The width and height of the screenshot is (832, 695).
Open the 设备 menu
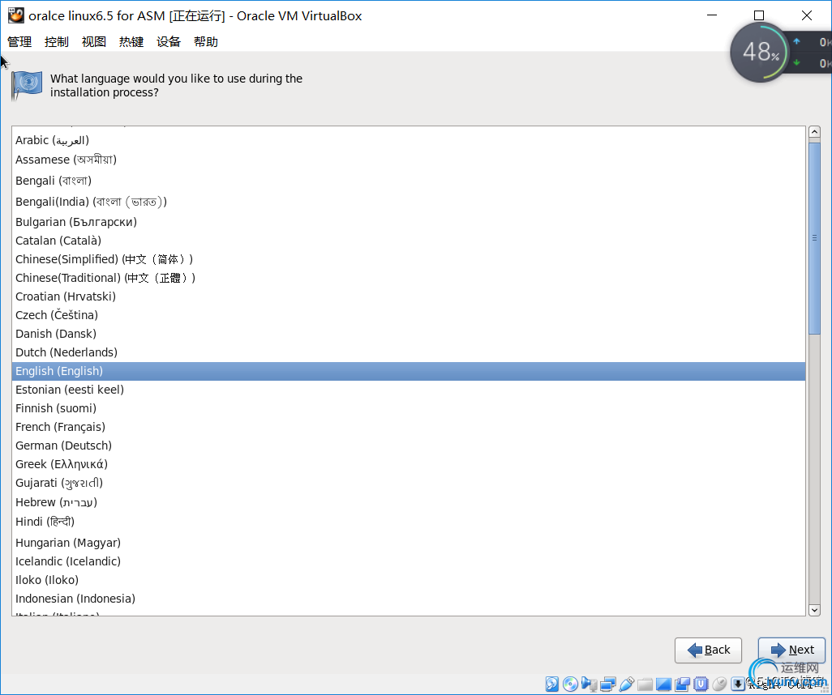click(x=169, y=42)
